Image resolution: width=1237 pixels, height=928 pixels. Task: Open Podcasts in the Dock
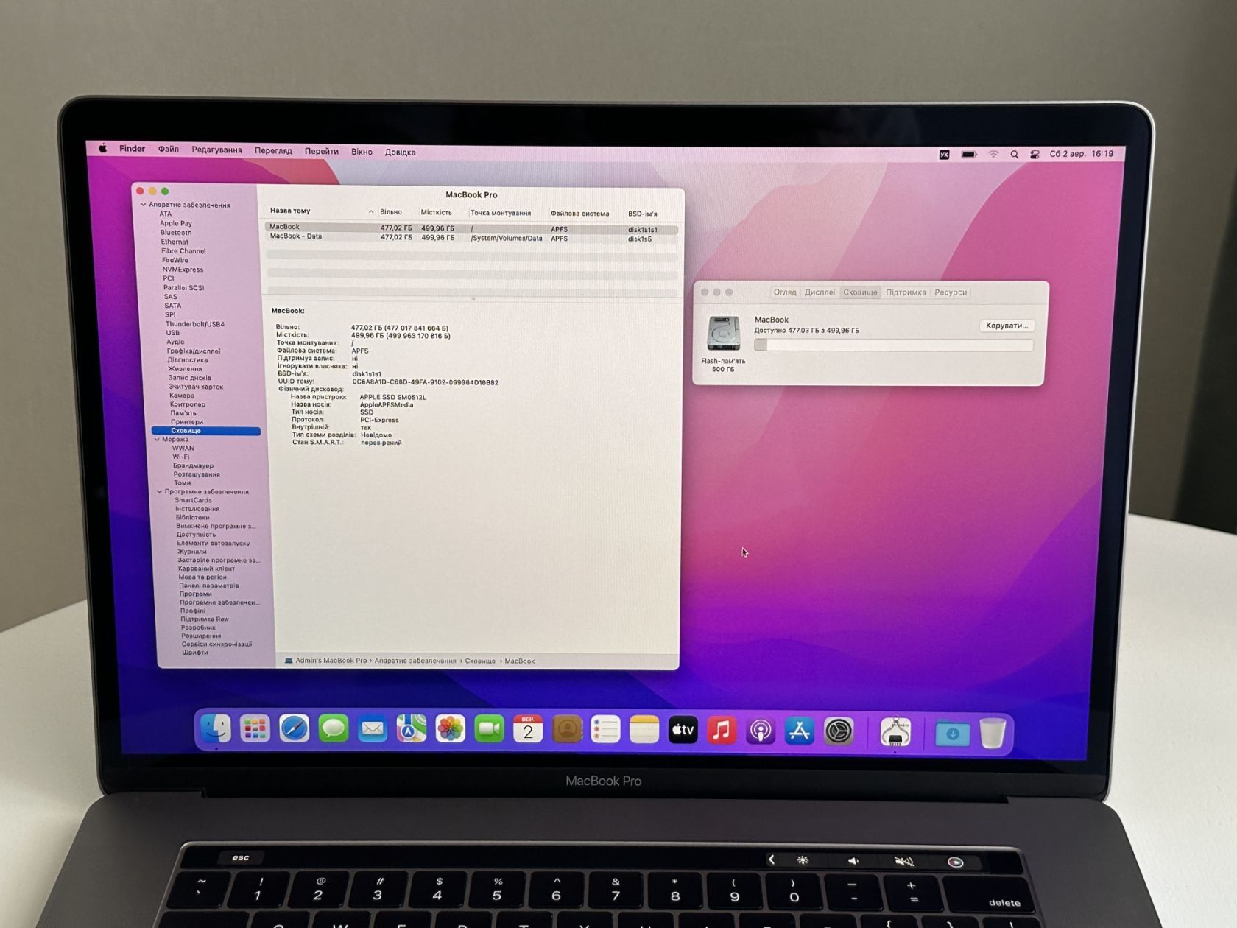(761, 731)
